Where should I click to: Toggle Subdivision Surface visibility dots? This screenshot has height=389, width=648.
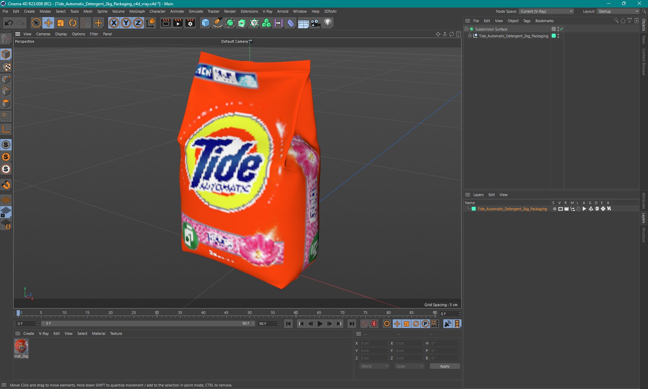[x=558, y=29]
